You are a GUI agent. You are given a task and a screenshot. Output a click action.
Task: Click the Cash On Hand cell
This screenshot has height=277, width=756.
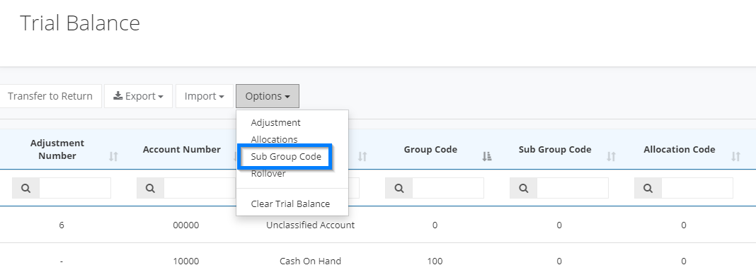(311, 261)
